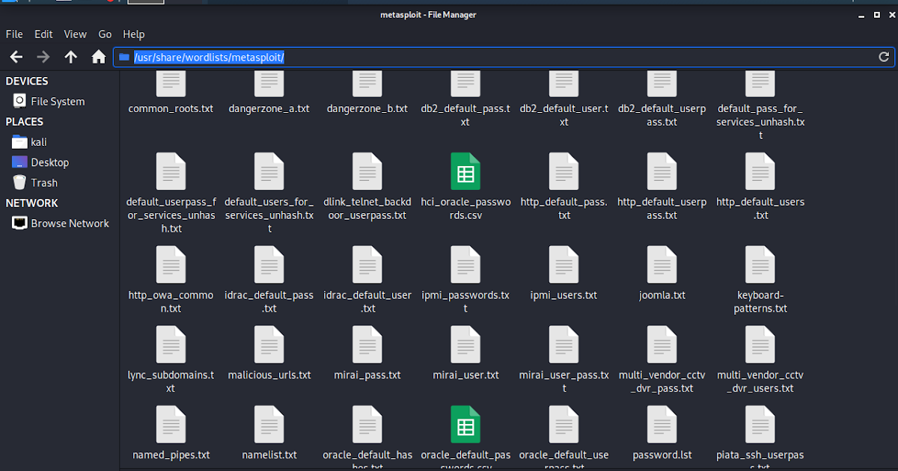This screenshot has height=471, width=898.
Task: Open Desktop from the Places section
Action: 49,162
